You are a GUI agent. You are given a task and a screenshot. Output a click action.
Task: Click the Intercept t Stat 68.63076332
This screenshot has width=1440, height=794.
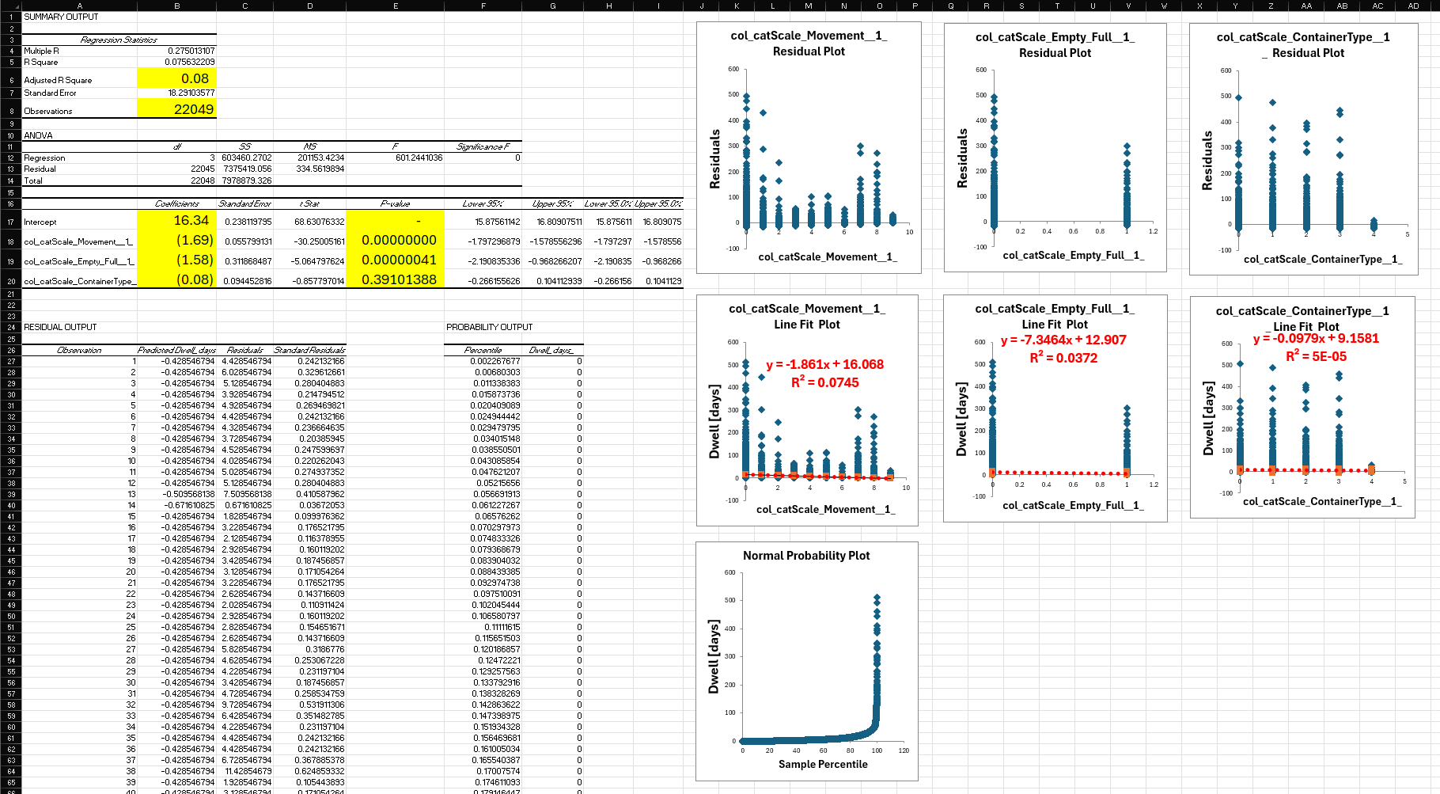[x=309, y=222]
